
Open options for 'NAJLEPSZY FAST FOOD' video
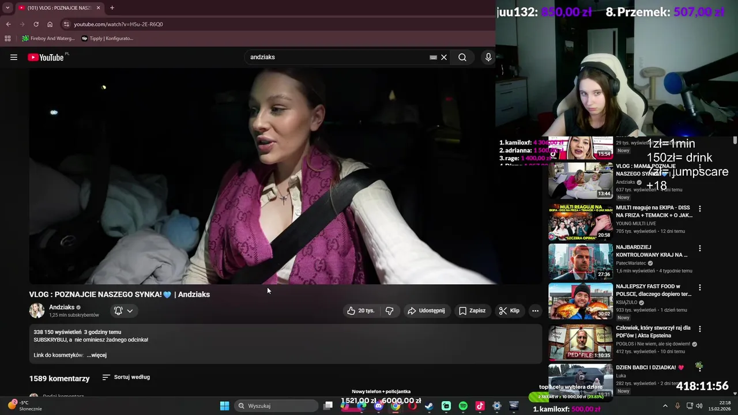pyautogui.click(x=700, y=287)
